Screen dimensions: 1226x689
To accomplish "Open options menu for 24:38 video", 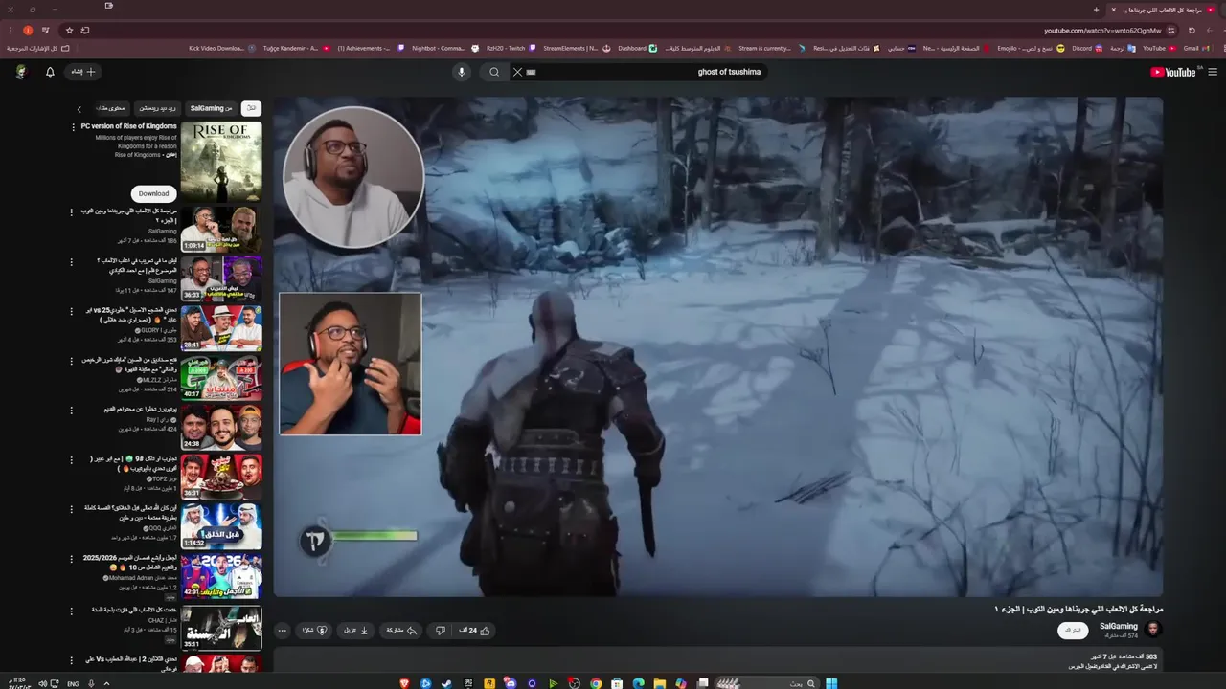I will coord(71,411).
